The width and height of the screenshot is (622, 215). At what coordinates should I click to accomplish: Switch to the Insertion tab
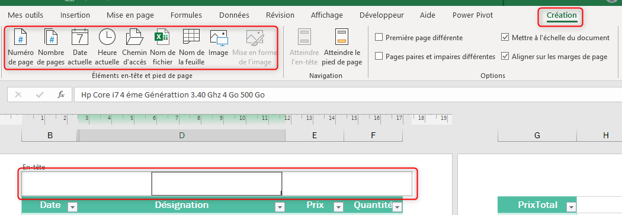click(75, 15)
